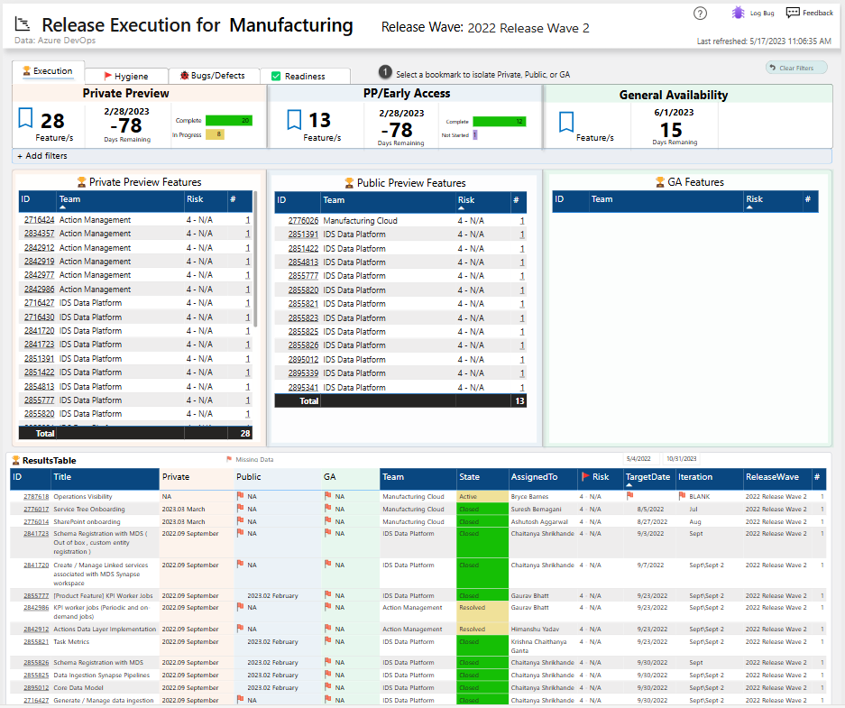Open work item 2776026 in Public Preview
Viewport: 845px width, 708px height.
point(303,221)
